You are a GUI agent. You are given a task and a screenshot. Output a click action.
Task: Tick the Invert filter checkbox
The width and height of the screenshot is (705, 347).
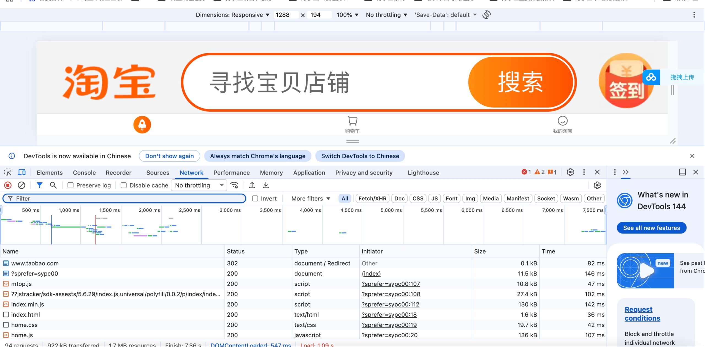pyautogui.click(x=255, y=199)
